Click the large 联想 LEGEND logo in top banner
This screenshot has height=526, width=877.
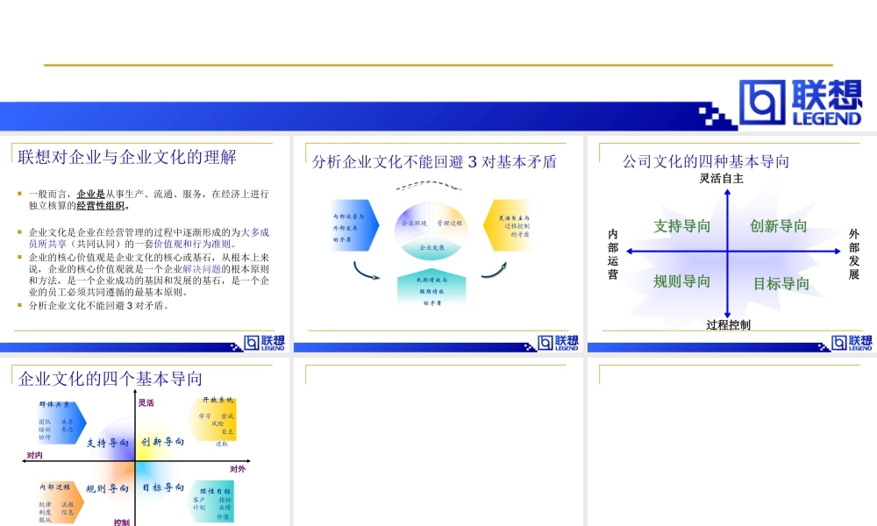tap(801, 103)
